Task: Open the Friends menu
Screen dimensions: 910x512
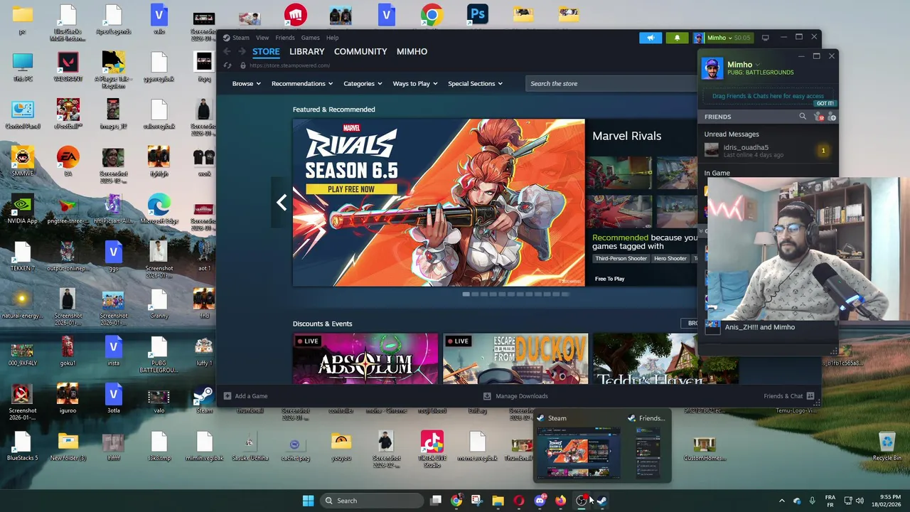Action: pos(284,38)
